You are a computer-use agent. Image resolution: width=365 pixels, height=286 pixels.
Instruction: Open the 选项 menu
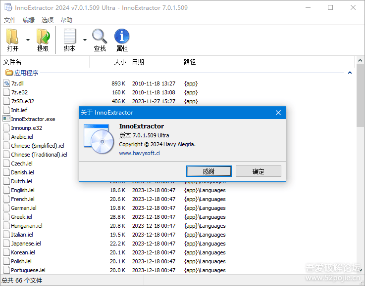pos(48,20)
